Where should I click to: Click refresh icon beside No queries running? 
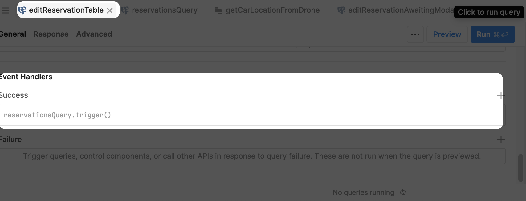403,192
